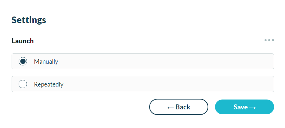Choose the Manually launch option row

tap(143, 62)
